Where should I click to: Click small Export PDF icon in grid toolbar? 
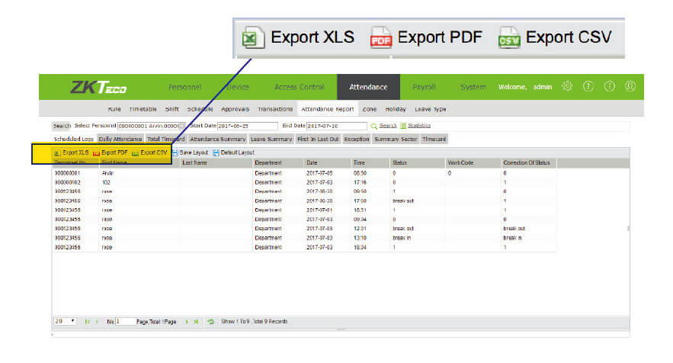pos(96,153)
